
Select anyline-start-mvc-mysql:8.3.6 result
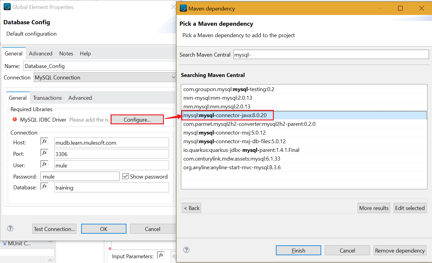tap(304, 167)
